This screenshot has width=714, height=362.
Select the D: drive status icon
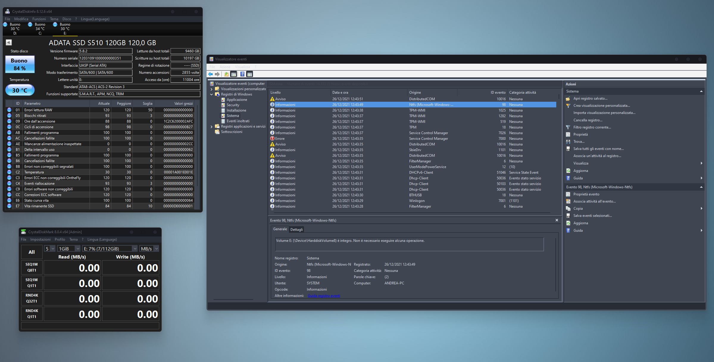click(5, 25)
